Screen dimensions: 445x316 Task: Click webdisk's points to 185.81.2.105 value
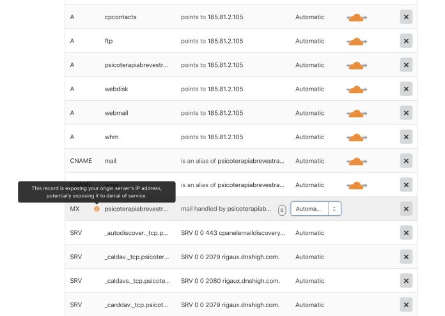pyautogui.click(x=212, y=89)
